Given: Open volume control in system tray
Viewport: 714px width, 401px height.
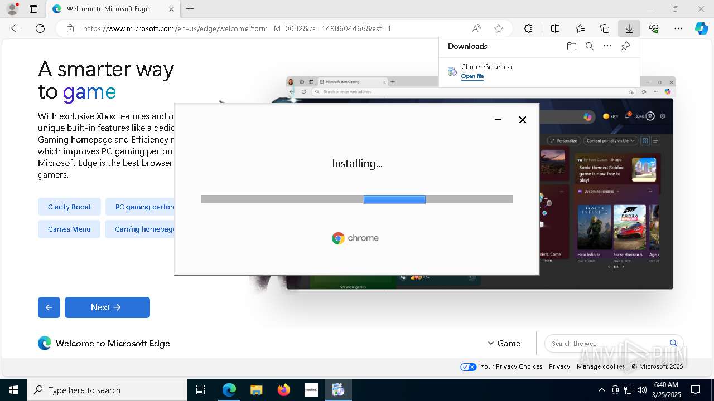Looking at the screenshot, I should tap(641, 390).
